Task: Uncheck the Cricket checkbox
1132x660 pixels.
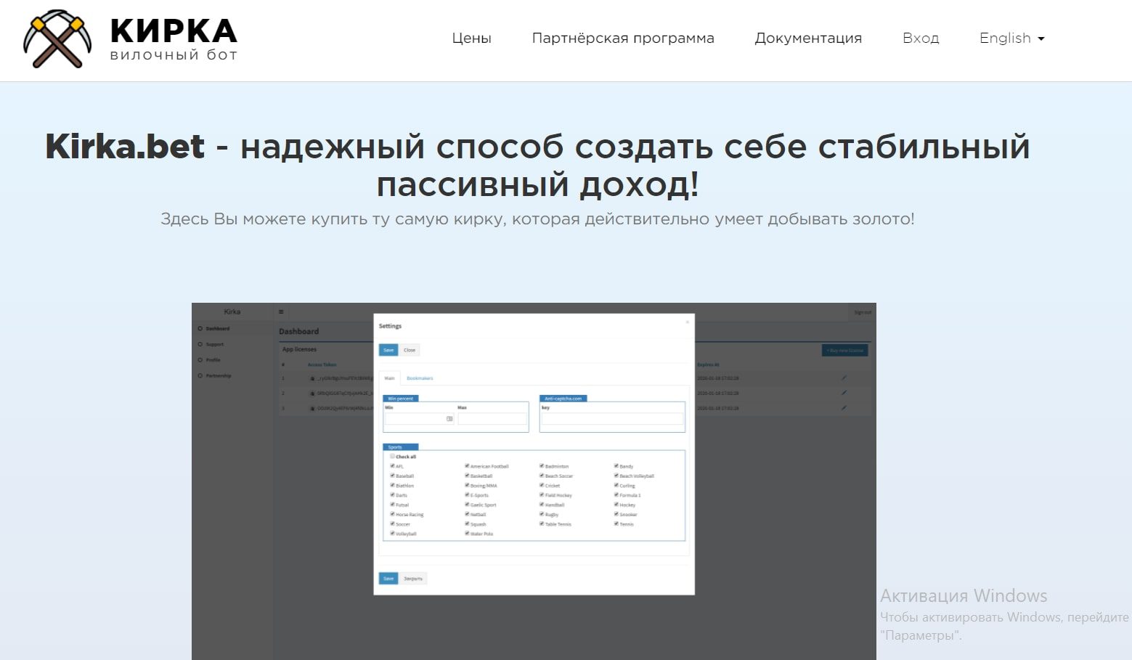Action: point(542,485)
